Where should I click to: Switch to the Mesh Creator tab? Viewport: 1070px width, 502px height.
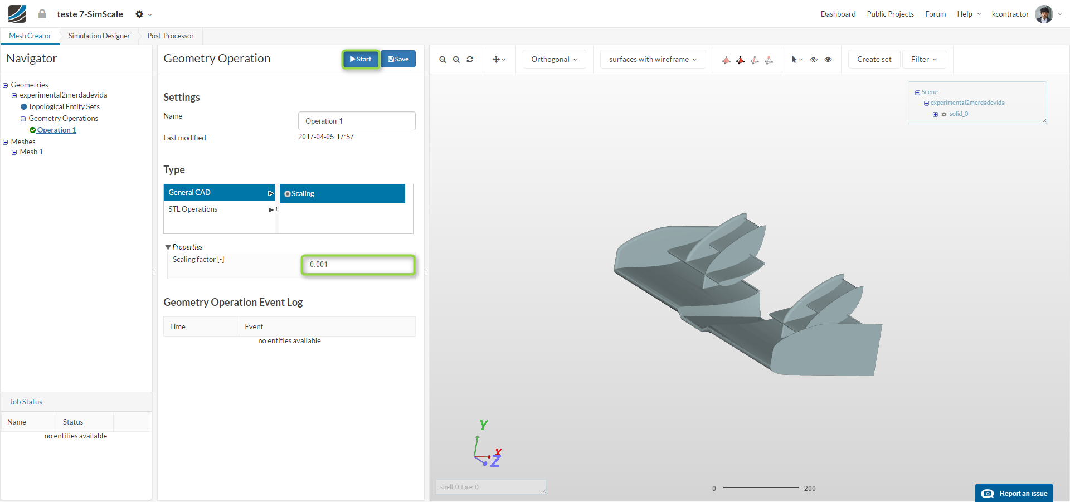pyautogui.click(x=30, y=36)
